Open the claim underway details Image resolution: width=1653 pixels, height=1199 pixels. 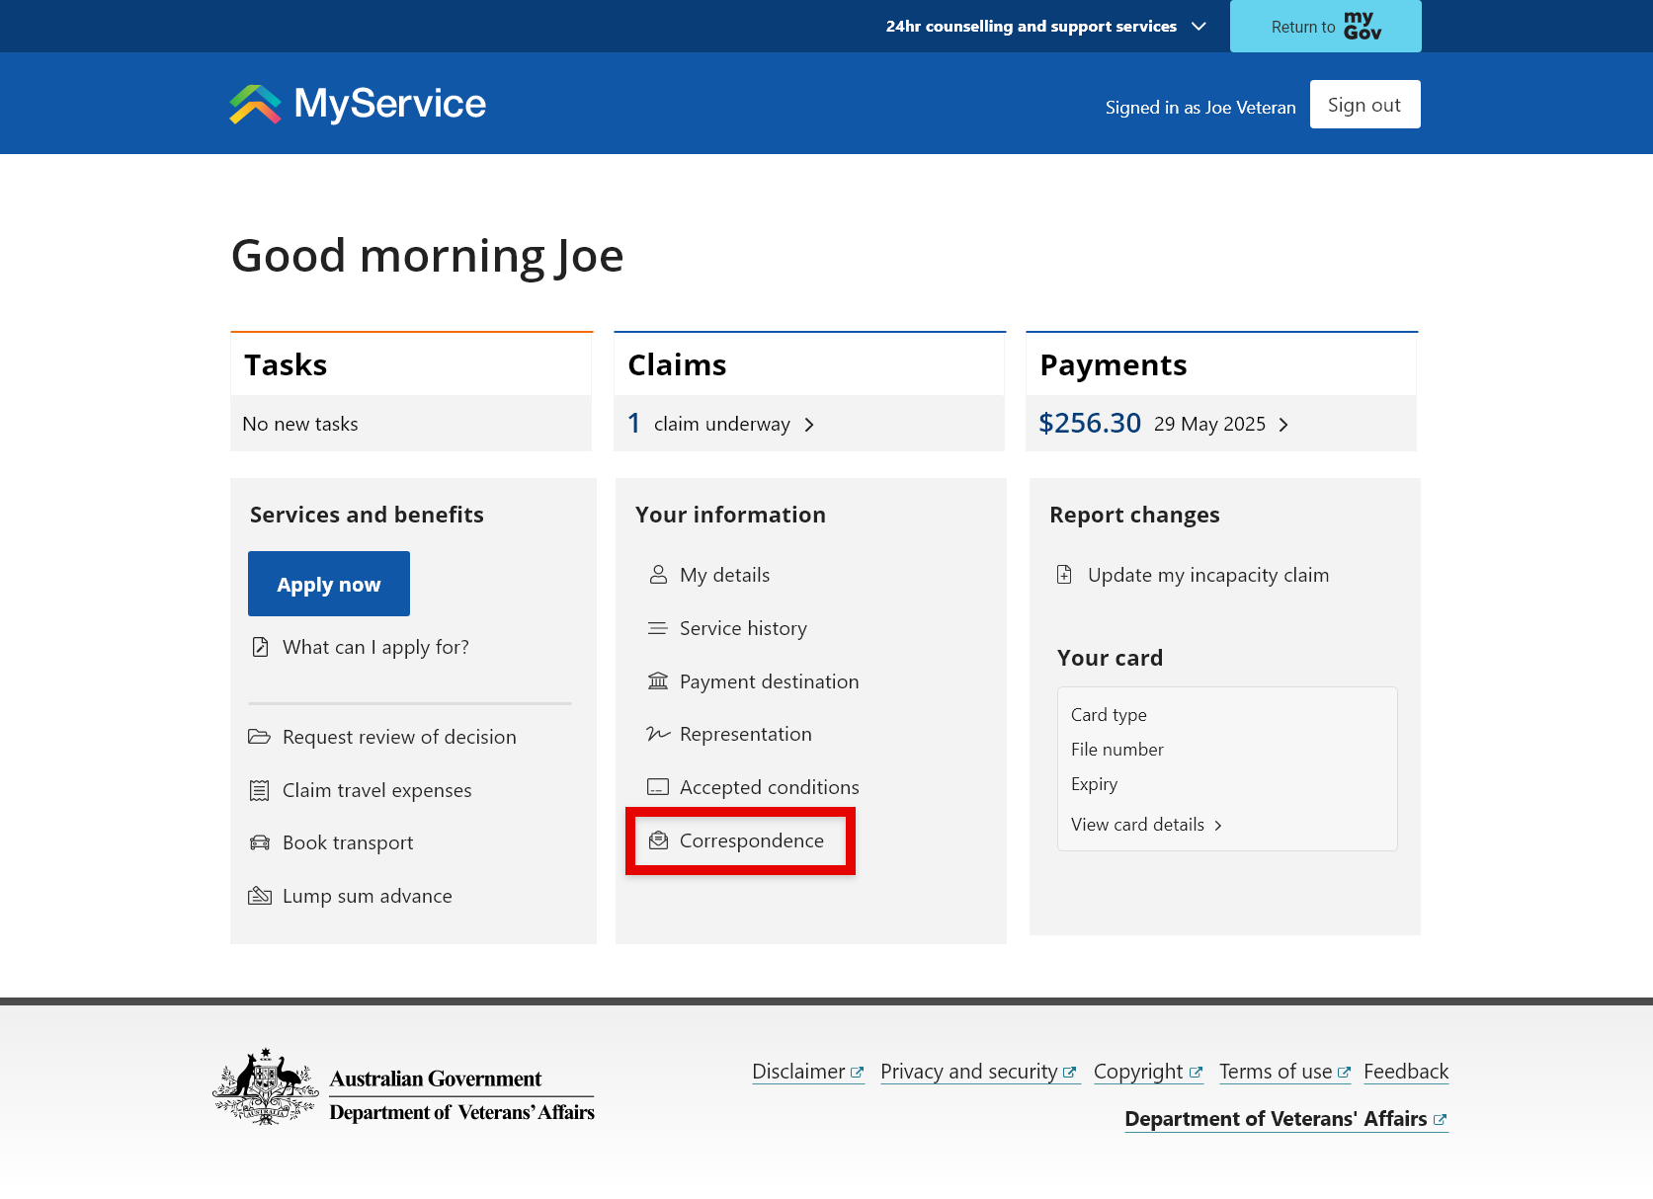721,423
